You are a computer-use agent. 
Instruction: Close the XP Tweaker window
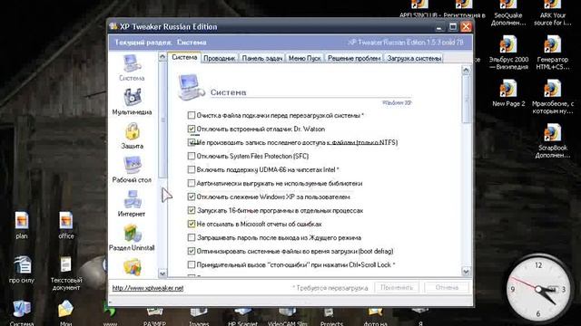point(466,27)
